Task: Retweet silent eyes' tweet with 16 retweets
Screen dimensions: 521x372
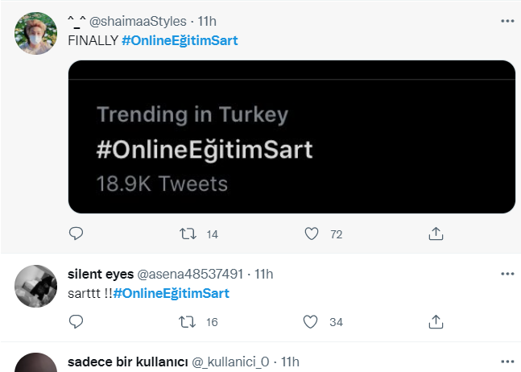Action: pyautogui.click(x=188, y=322)
